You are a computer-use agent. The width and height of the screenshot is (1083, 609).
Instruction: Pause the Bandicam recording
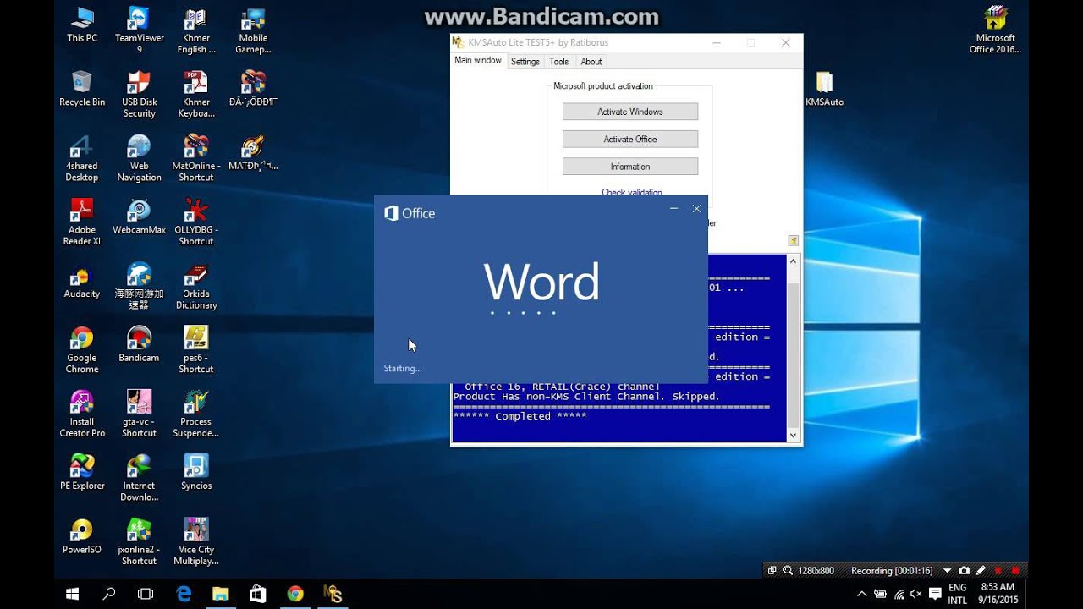point(998,571)
